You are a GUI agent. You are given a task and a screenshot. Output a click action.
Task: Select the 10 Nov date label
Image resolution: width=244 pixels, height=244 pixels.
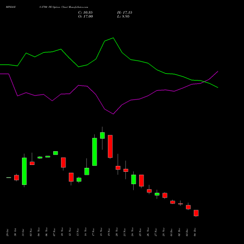coord(62,232)
